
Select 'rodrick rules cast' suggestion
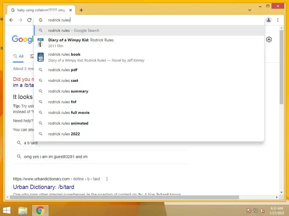(149, 80)
